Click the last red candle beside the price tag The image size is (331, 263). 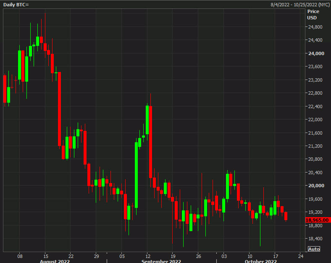click(286, 216)
